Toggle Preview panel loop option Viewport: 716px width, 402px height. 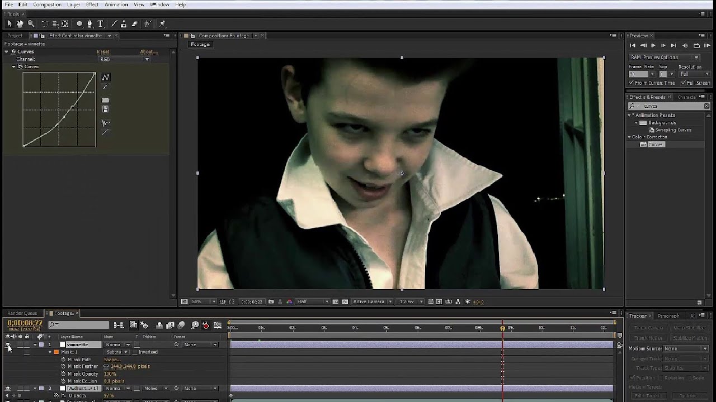coord(696,45)
